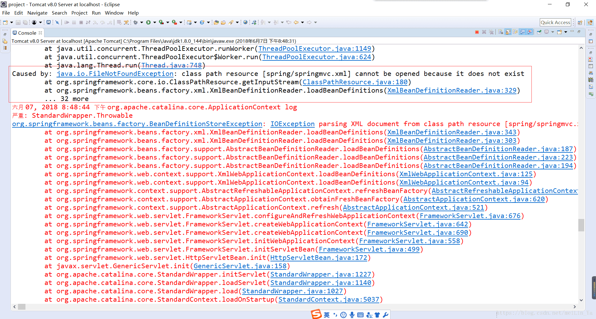596x319 pixels.
Task: Open FrameworkServlet.java:676 stack link
Action: tap(470, 216)
